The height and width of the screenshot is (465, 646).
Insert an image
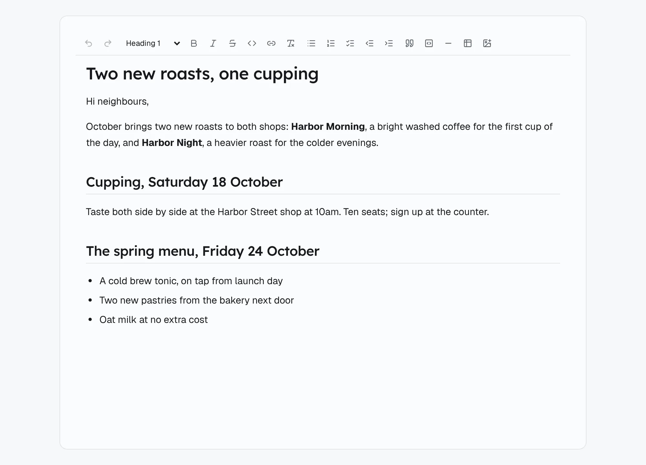pyautogui.click(x=487, y=43)
